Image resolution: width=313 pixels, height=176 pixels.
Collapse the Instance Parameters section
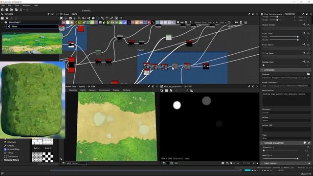(x=262, y=143)
